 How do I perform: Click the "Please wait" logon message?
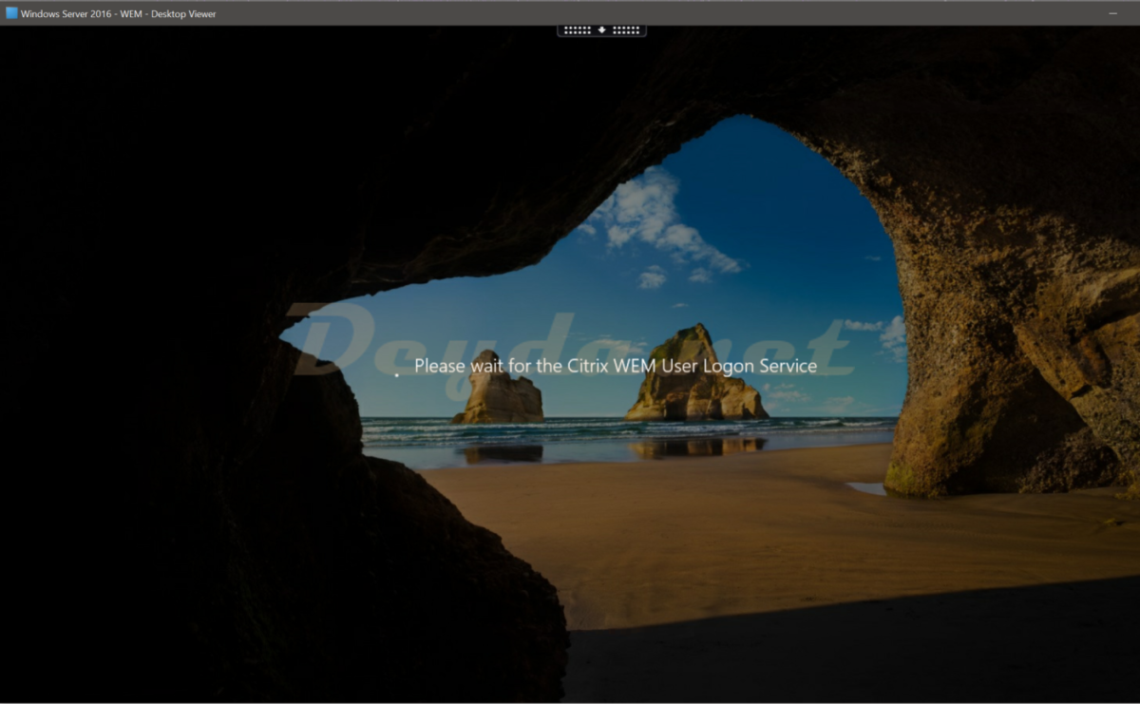coord(616,366)
